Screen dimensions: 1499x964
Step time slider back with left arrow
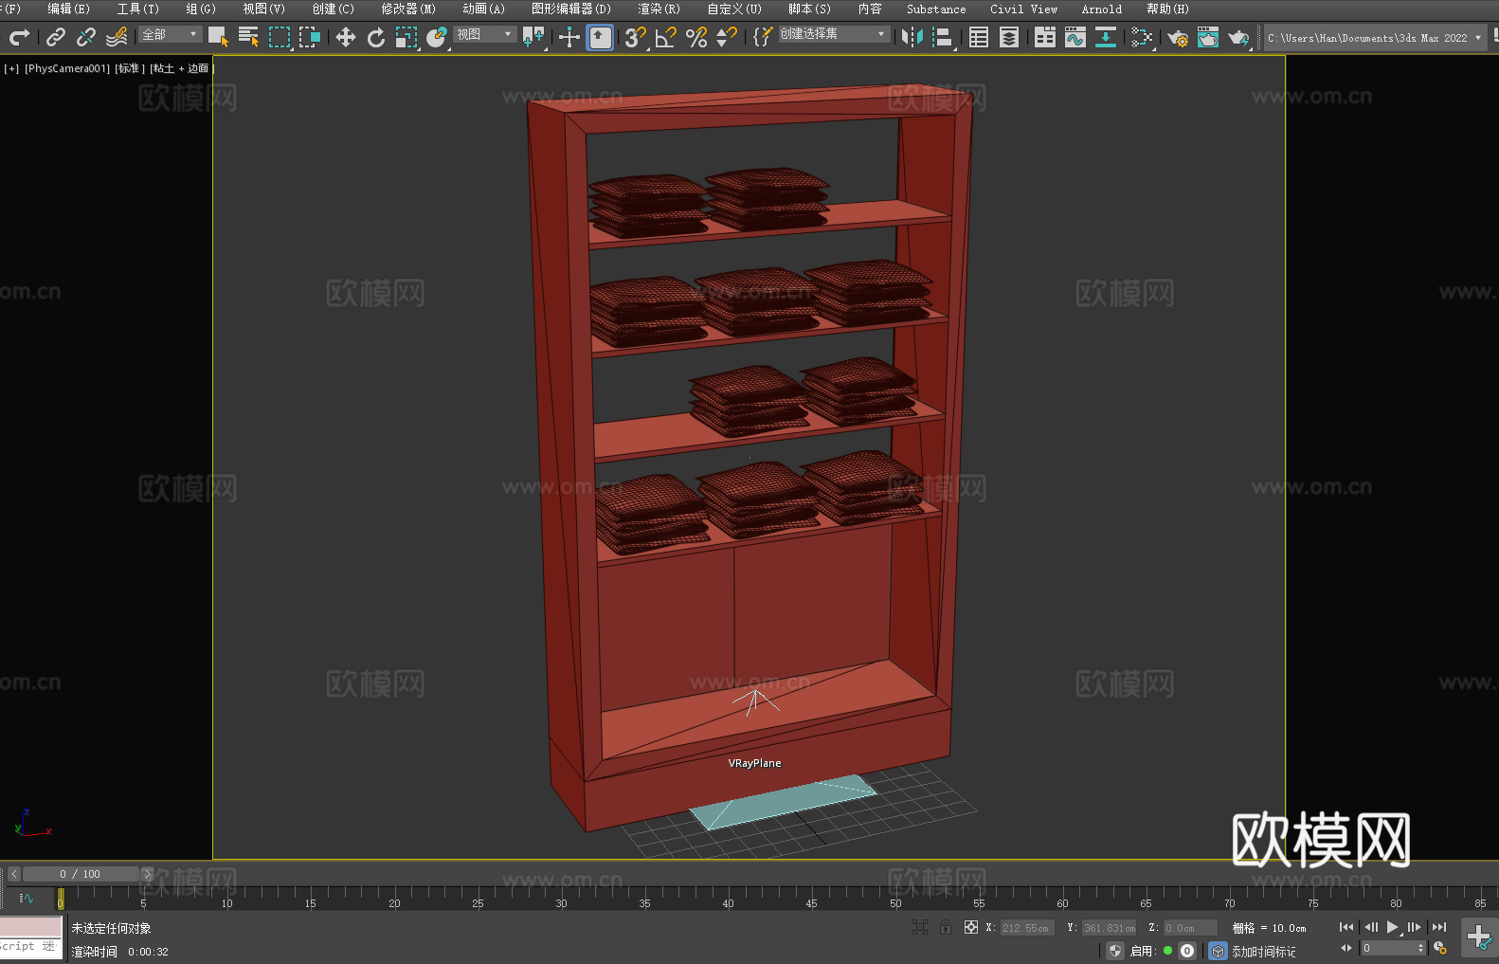click(14, 874)
